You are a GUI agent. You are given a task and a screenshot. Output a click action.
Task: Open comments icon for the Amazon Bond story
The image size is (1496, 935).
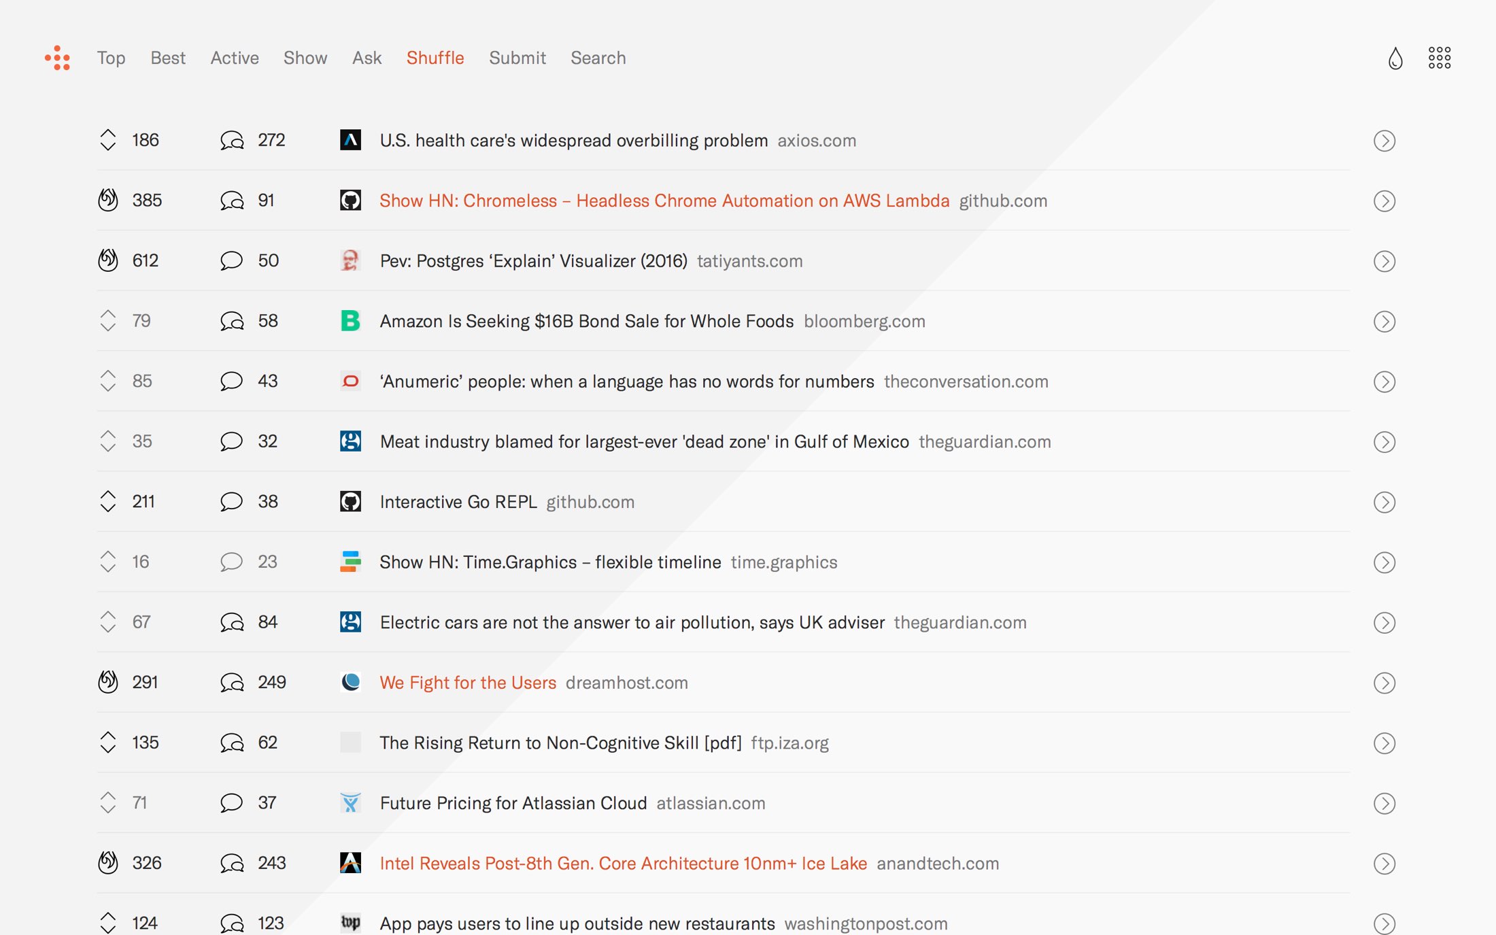pos(232,321)
